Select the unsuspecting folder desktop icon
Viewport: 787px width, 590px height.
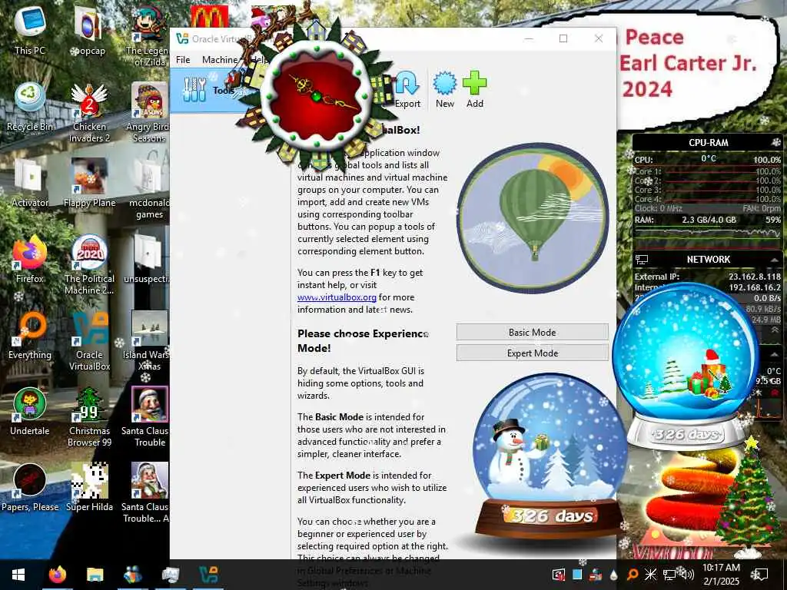148,258
